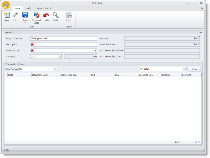This screenshot has height=158, width=210.
Task: Click into the Description text field
Action: pos(65,45)
